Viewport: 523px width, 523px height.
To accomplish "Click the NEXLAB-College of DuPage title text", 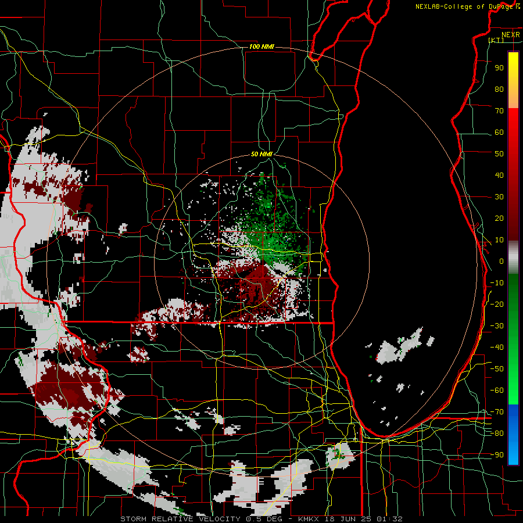I will coord(464,6).
